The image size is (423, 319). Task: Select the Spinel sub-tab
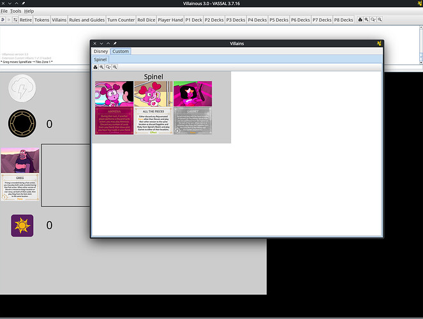click(100, 59)
